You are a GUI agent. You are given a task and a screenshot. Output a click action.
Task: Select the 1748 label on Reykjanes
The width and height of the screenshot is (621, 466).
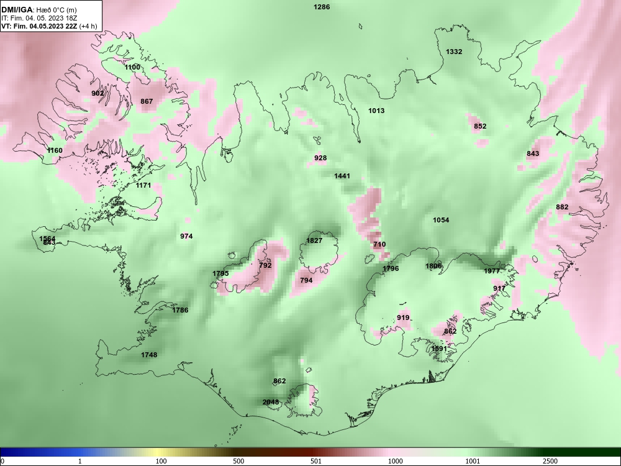(149, 355)
